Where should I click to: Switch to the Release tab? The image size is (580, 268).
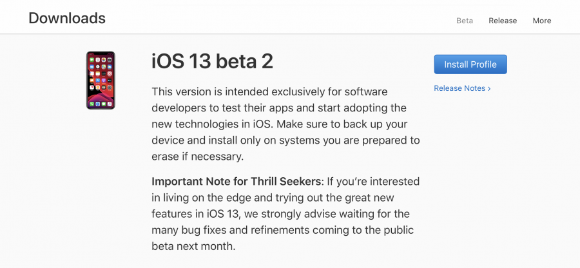[503, 21]
